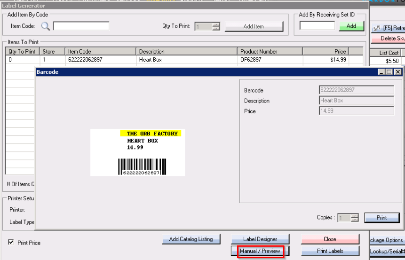405x260 pixels.
Task: Click the Lookup/Serial# button in background
Action: (x=387, y=251)
